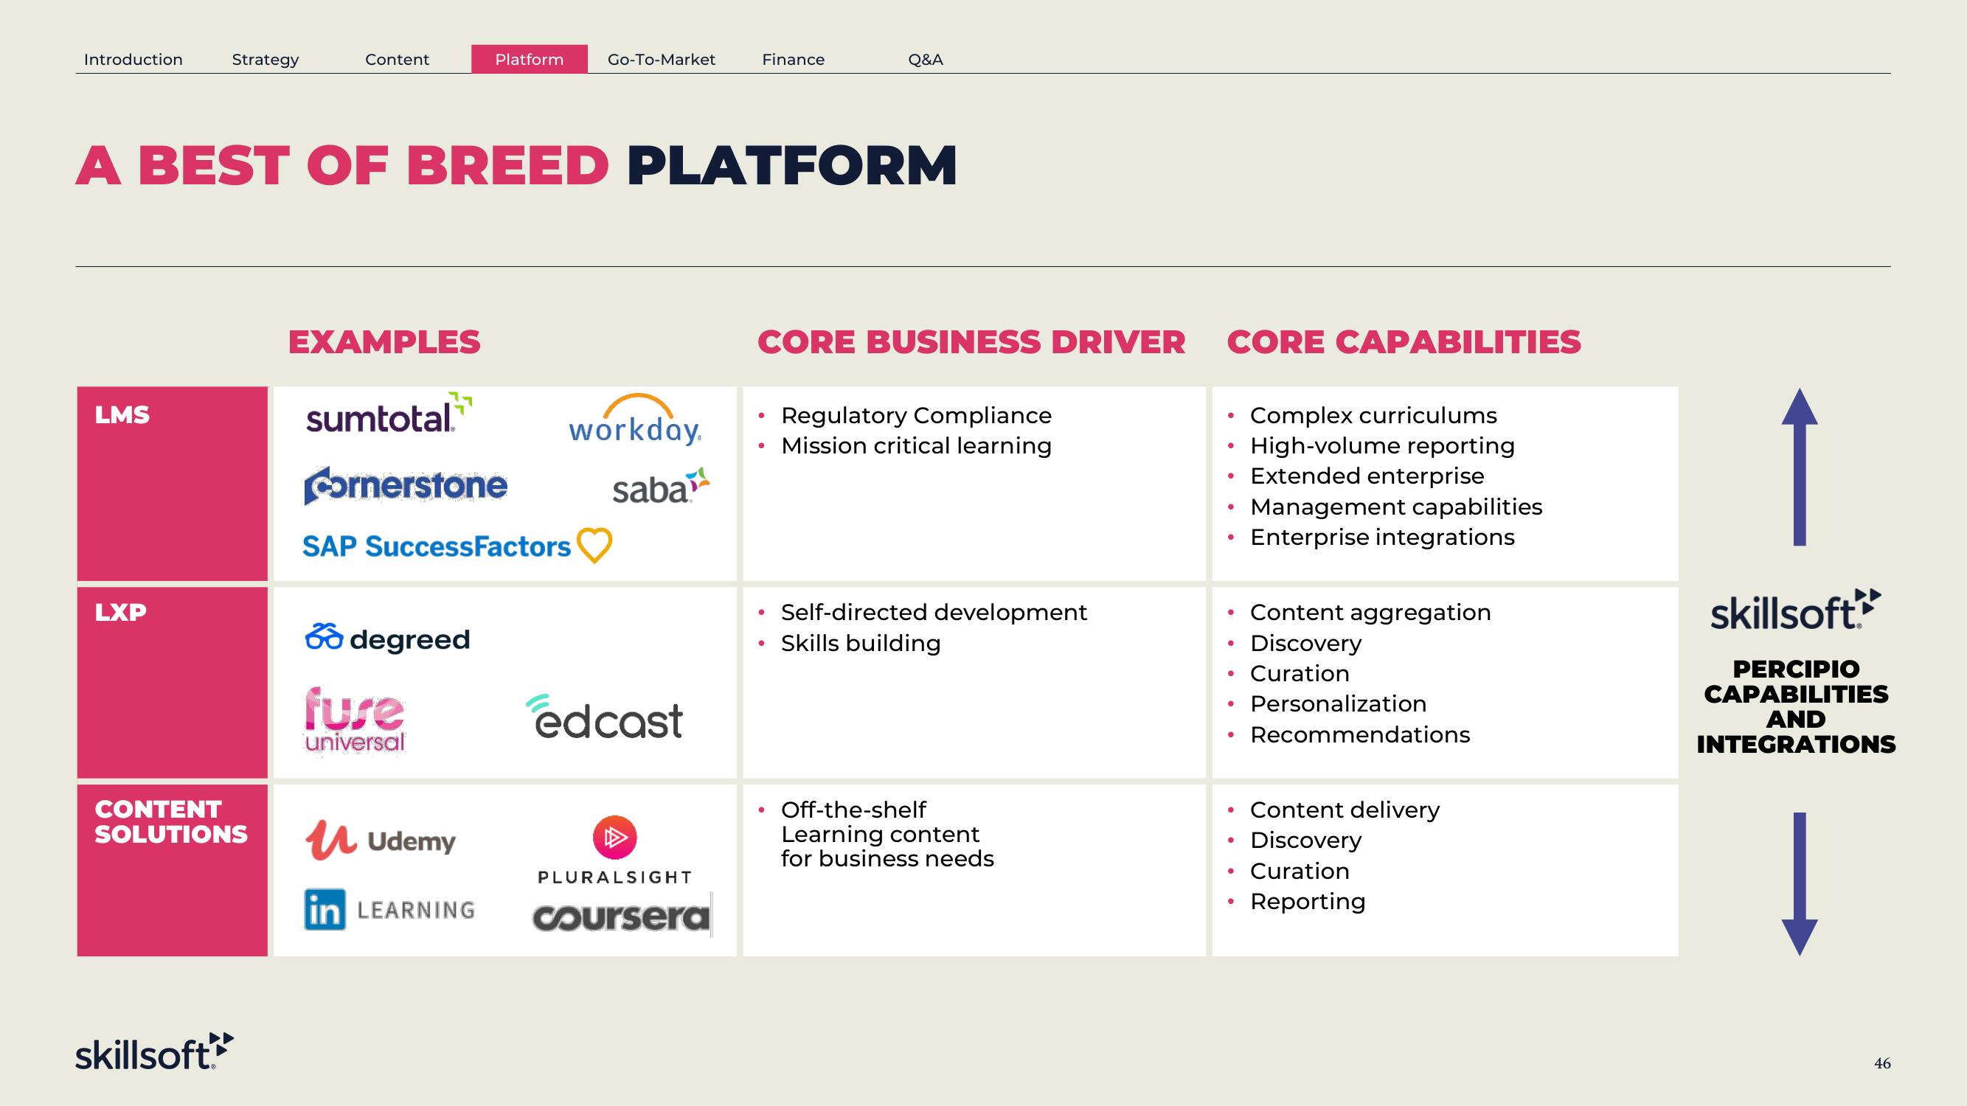Select the Complex curriculums bullet
The image size is (1967, 1106).
coord(1373,415)
